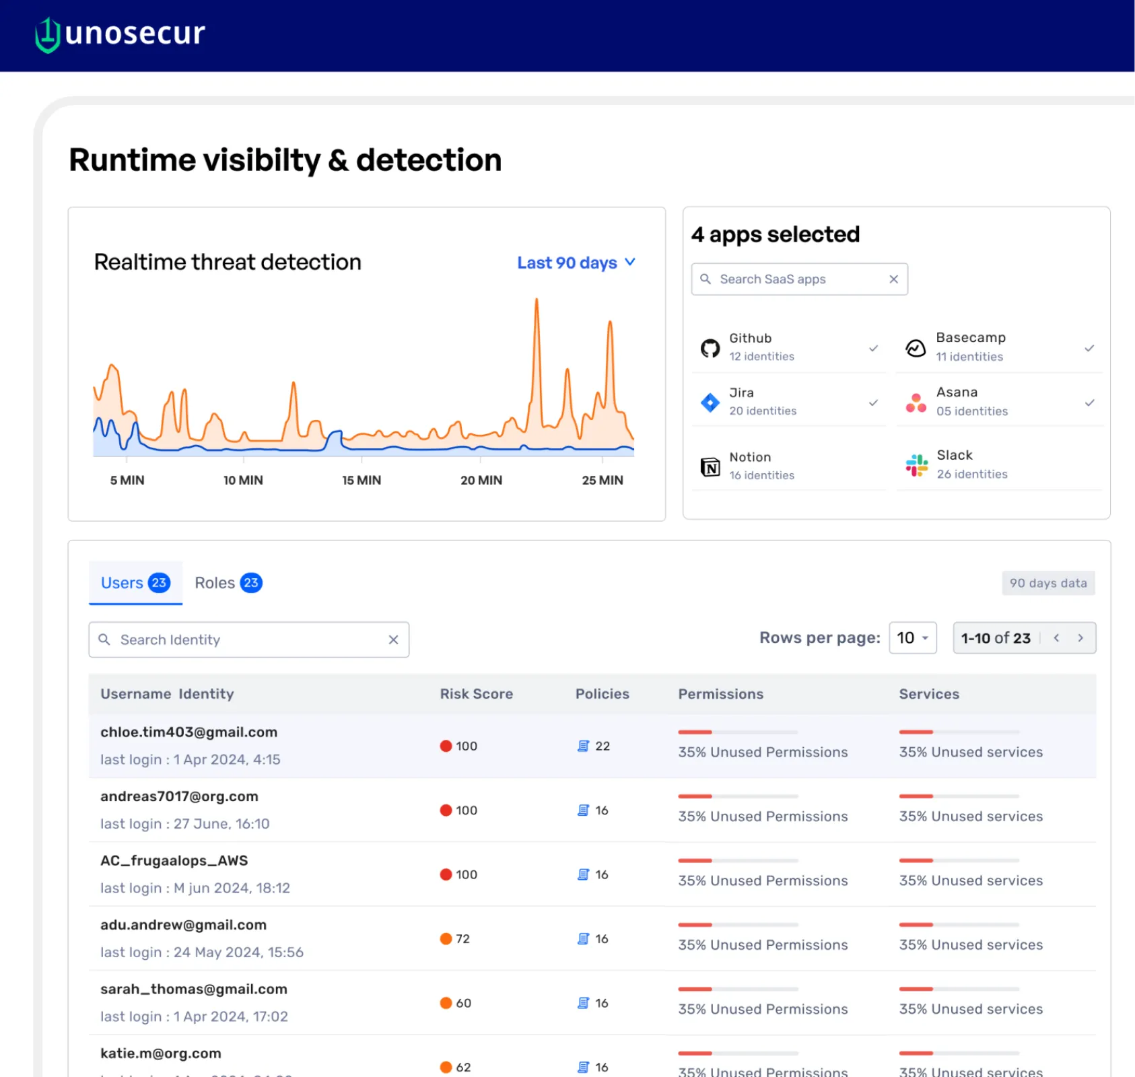Deselect the Github checkmark
The width and height of the screenshot is (1135, 1077).
(x=873, y=348)
